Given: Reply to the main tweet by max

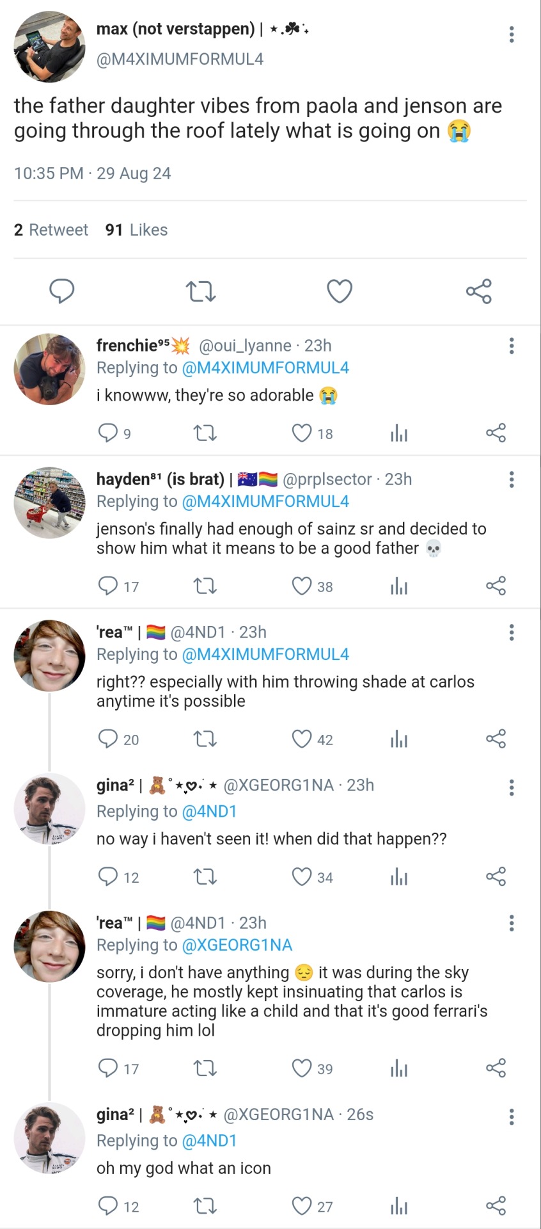Looking at the screenshot, I should [62, 291].
